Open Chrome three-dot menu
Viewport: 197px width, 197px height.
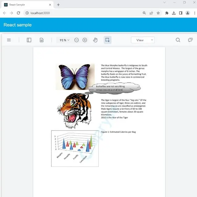pyautogui.click(x=195, y=13)
